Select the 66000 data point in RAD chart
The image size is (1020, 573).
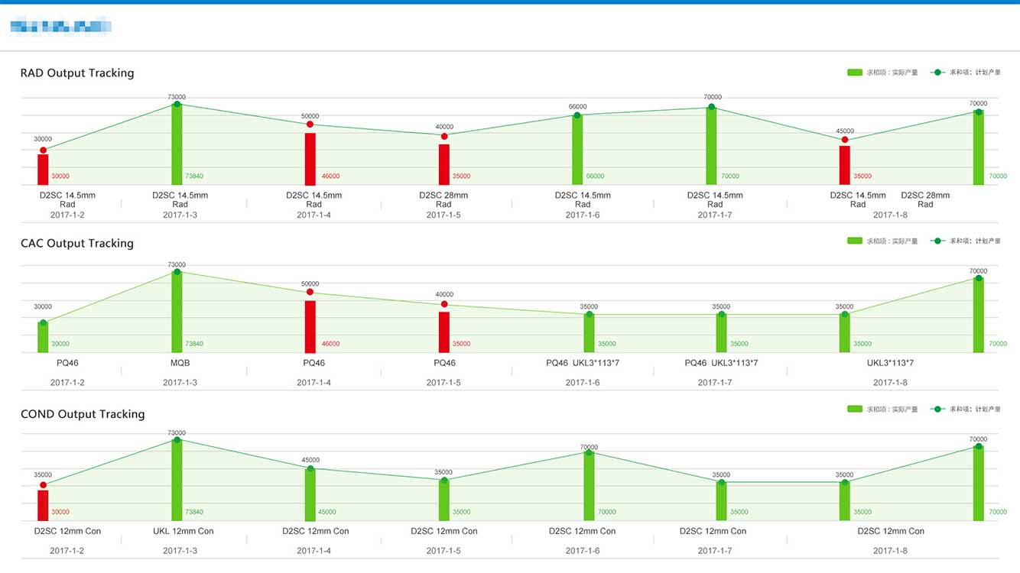[x=577, y=115]
